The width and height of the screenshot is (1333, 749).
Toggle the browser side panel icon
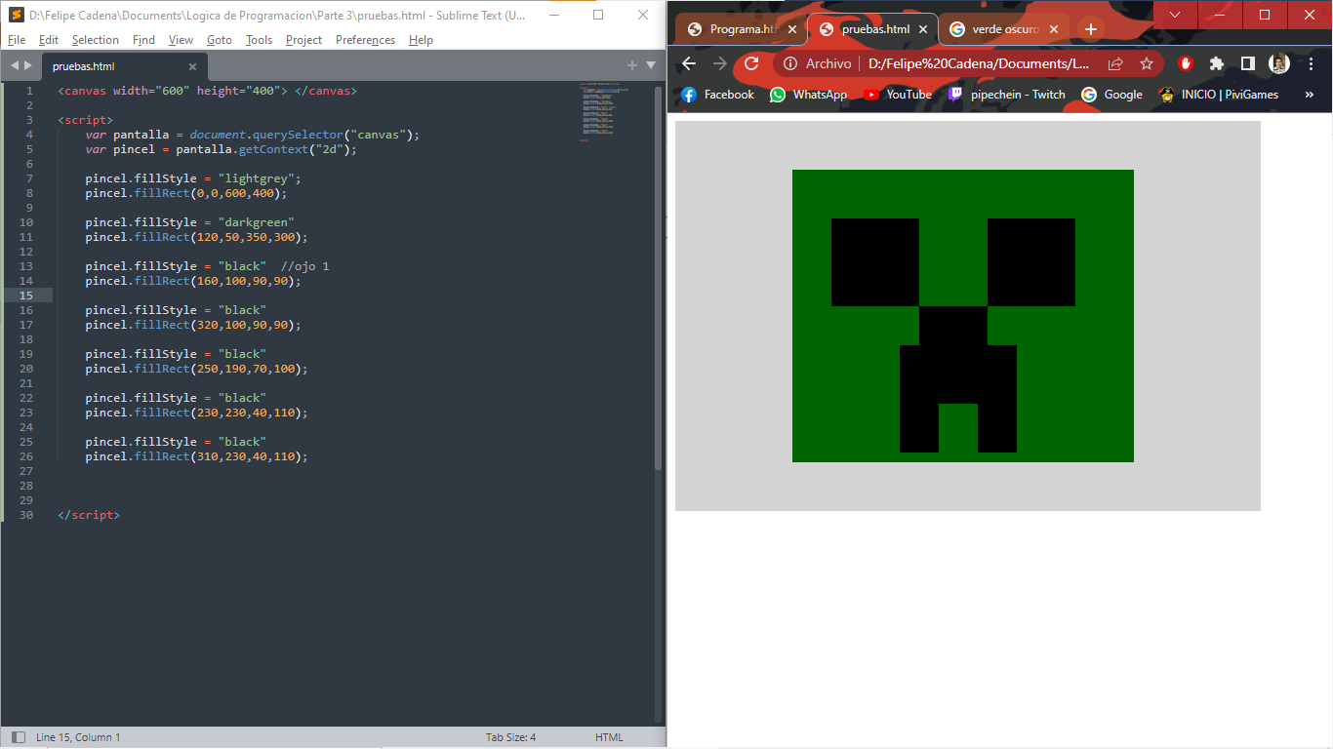coord(1248,63)
